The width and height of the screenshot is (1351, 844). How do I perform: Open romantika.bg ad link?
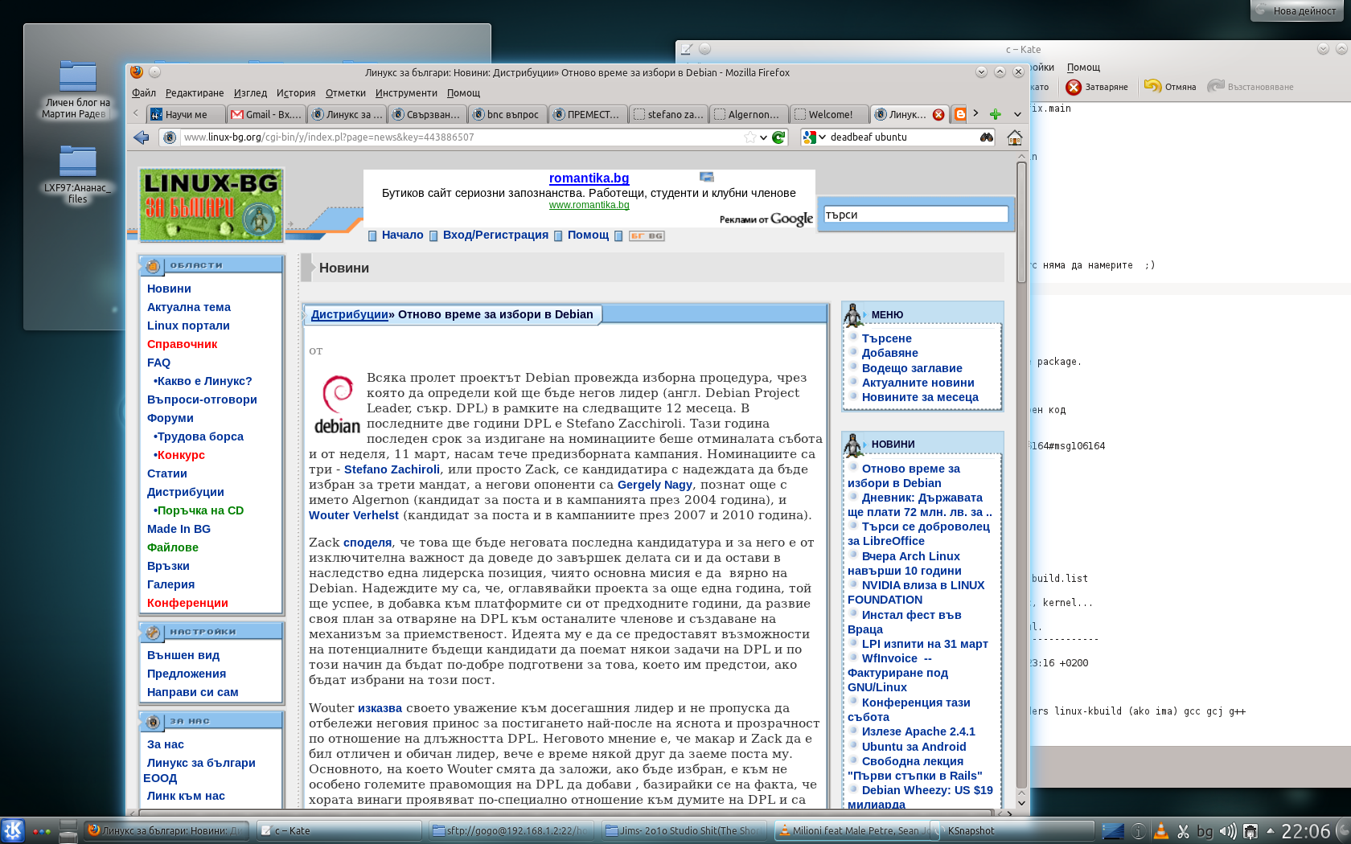pyautogui.click(x=589, y=178)
